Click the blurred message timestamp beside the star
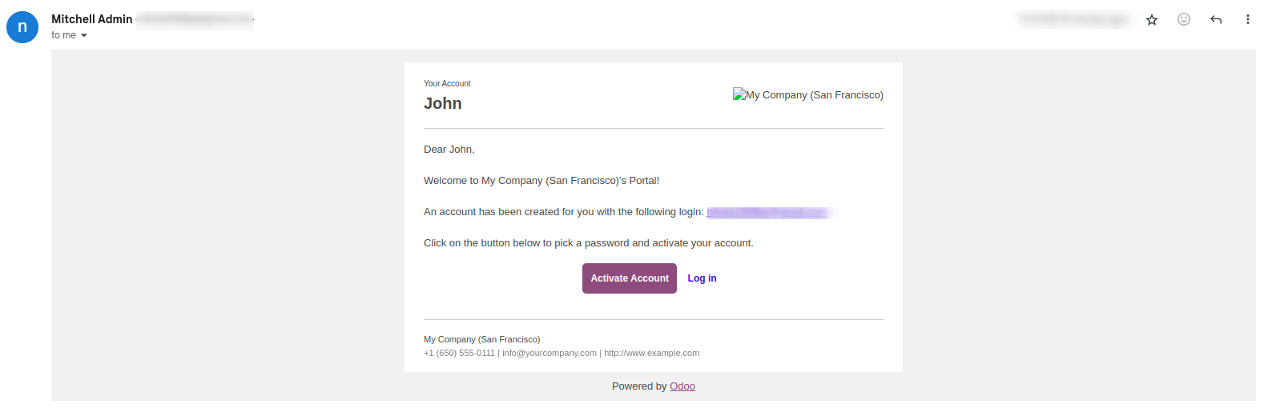This screenshot has width=1264, height=416. coord(1074,19)
